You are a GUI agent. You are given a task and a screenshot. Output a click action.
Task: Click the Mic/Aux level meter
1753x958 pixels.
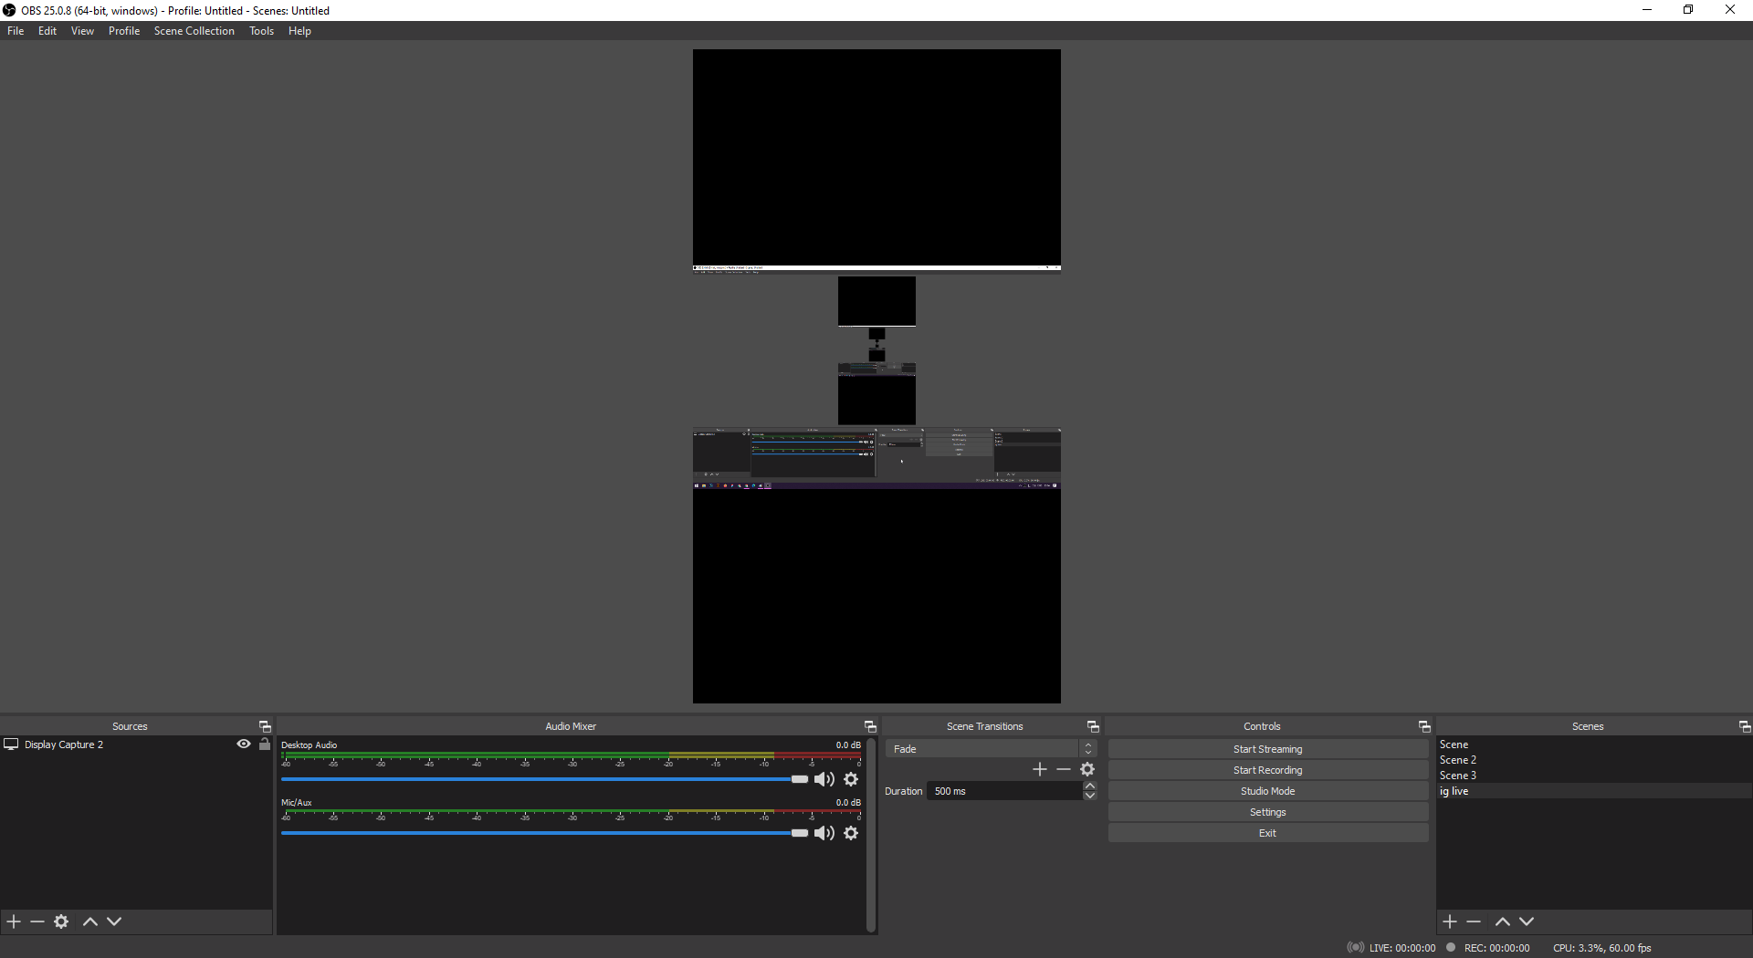pyautogui.click(x=571, y=810)
